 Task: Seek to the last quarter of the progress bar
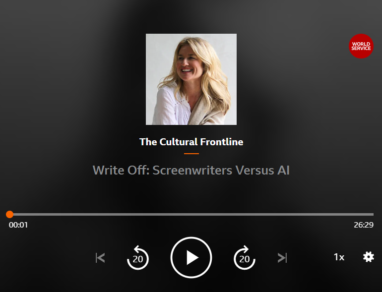282,214
